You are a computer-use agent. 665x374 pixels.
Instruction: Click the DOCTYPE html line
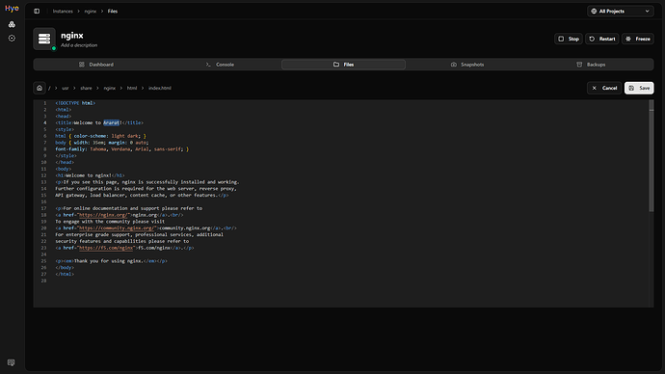[75, 103]
